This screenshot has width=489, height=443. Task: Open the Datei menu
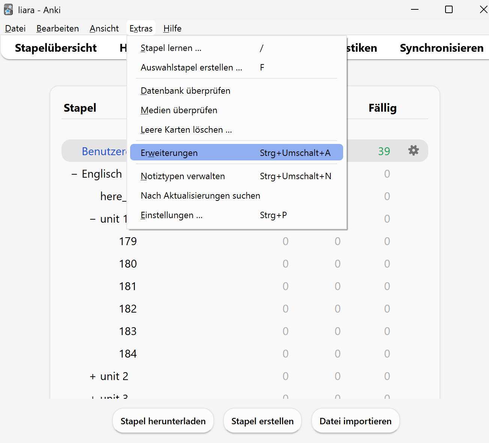(15, 28)
